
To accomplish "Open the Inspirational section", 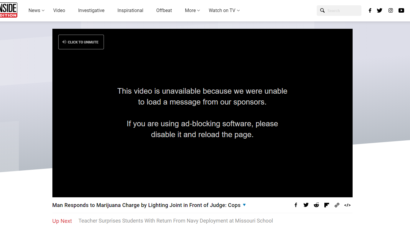I will 130,10.
